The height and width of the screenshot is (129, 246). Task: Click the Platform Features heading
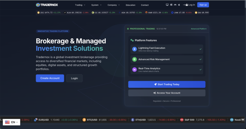coord(146,40)
